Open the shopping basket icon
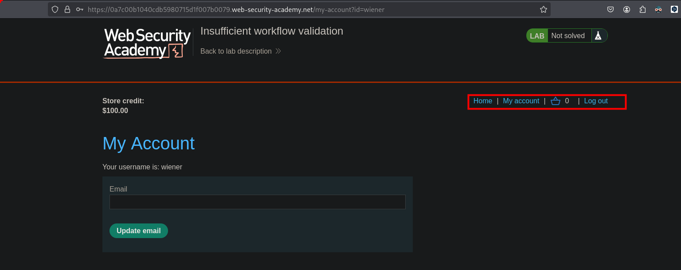This screenshot has width=681, height=270. click(x=556, y=101)
